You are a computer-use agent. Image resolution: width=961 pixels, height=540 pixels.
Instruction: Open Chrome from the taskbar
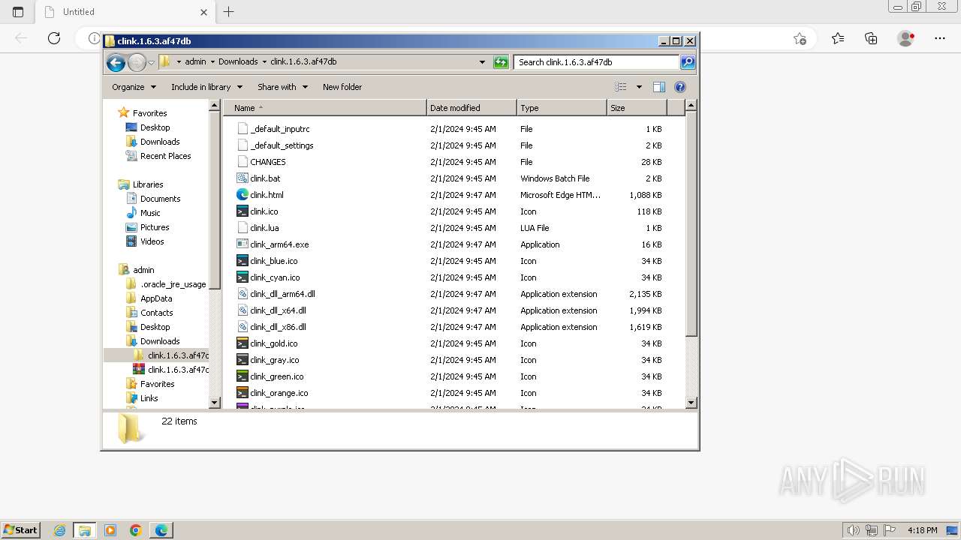point(136,530)
